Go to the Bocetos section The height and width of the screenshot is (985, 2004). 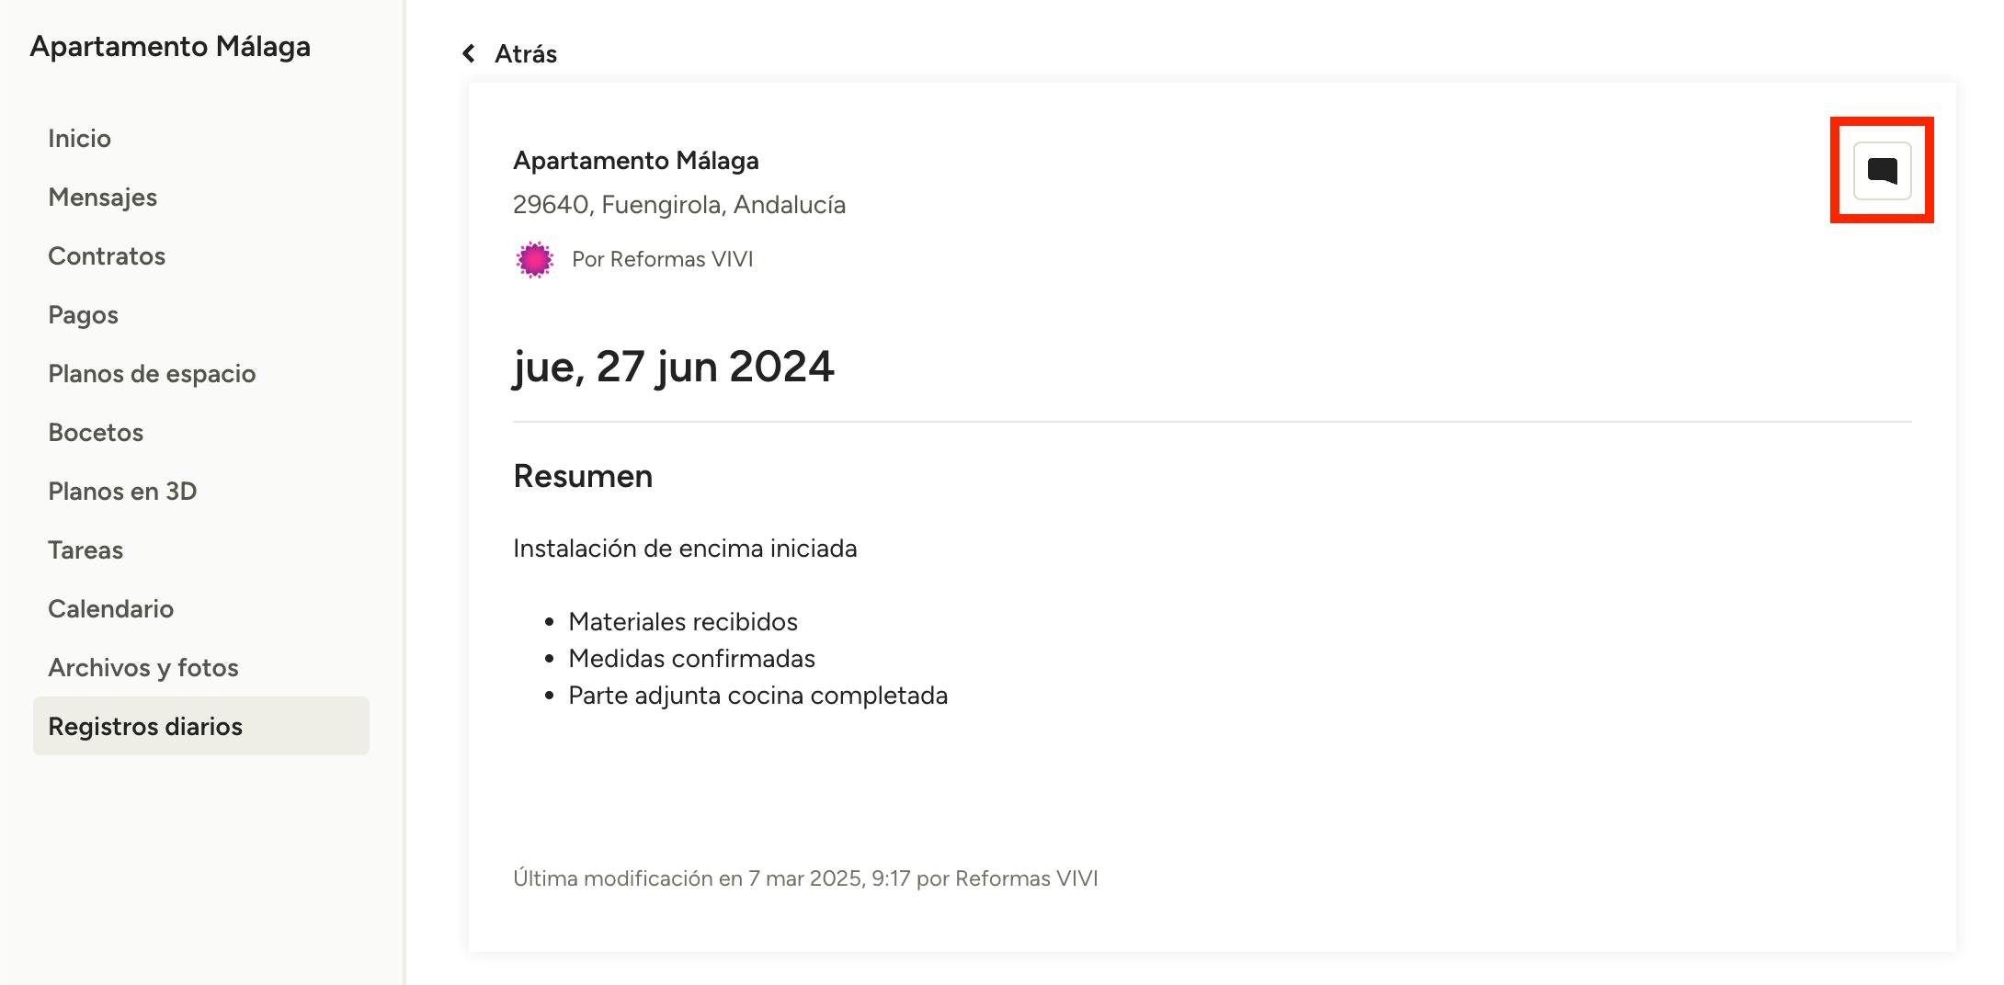pyautogui.click(x=96, y=432)
